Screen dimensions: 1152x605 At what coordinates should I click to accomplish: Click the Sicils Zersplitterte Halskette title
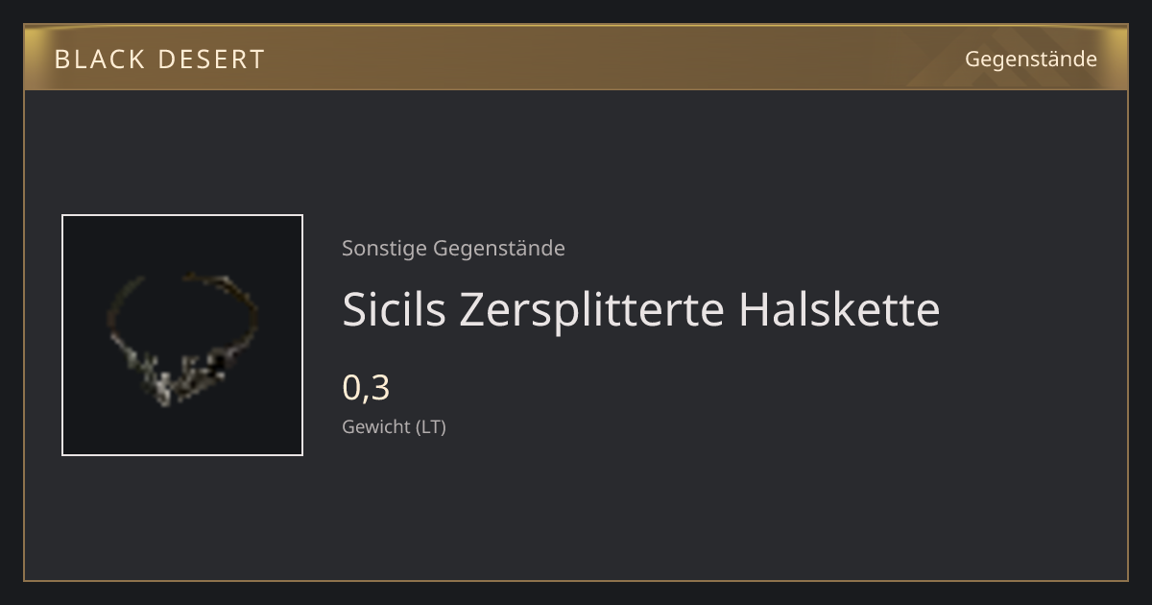(x=641, y=309)
